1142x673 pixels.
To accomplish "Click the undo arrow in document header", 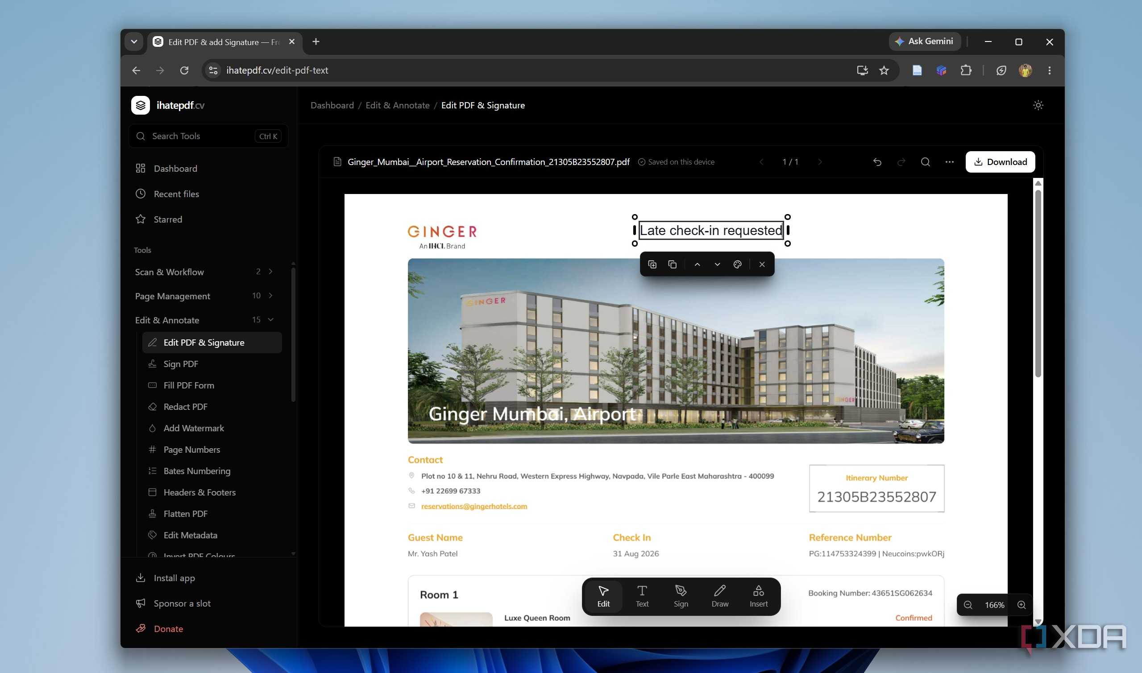I will coord(877,162).
